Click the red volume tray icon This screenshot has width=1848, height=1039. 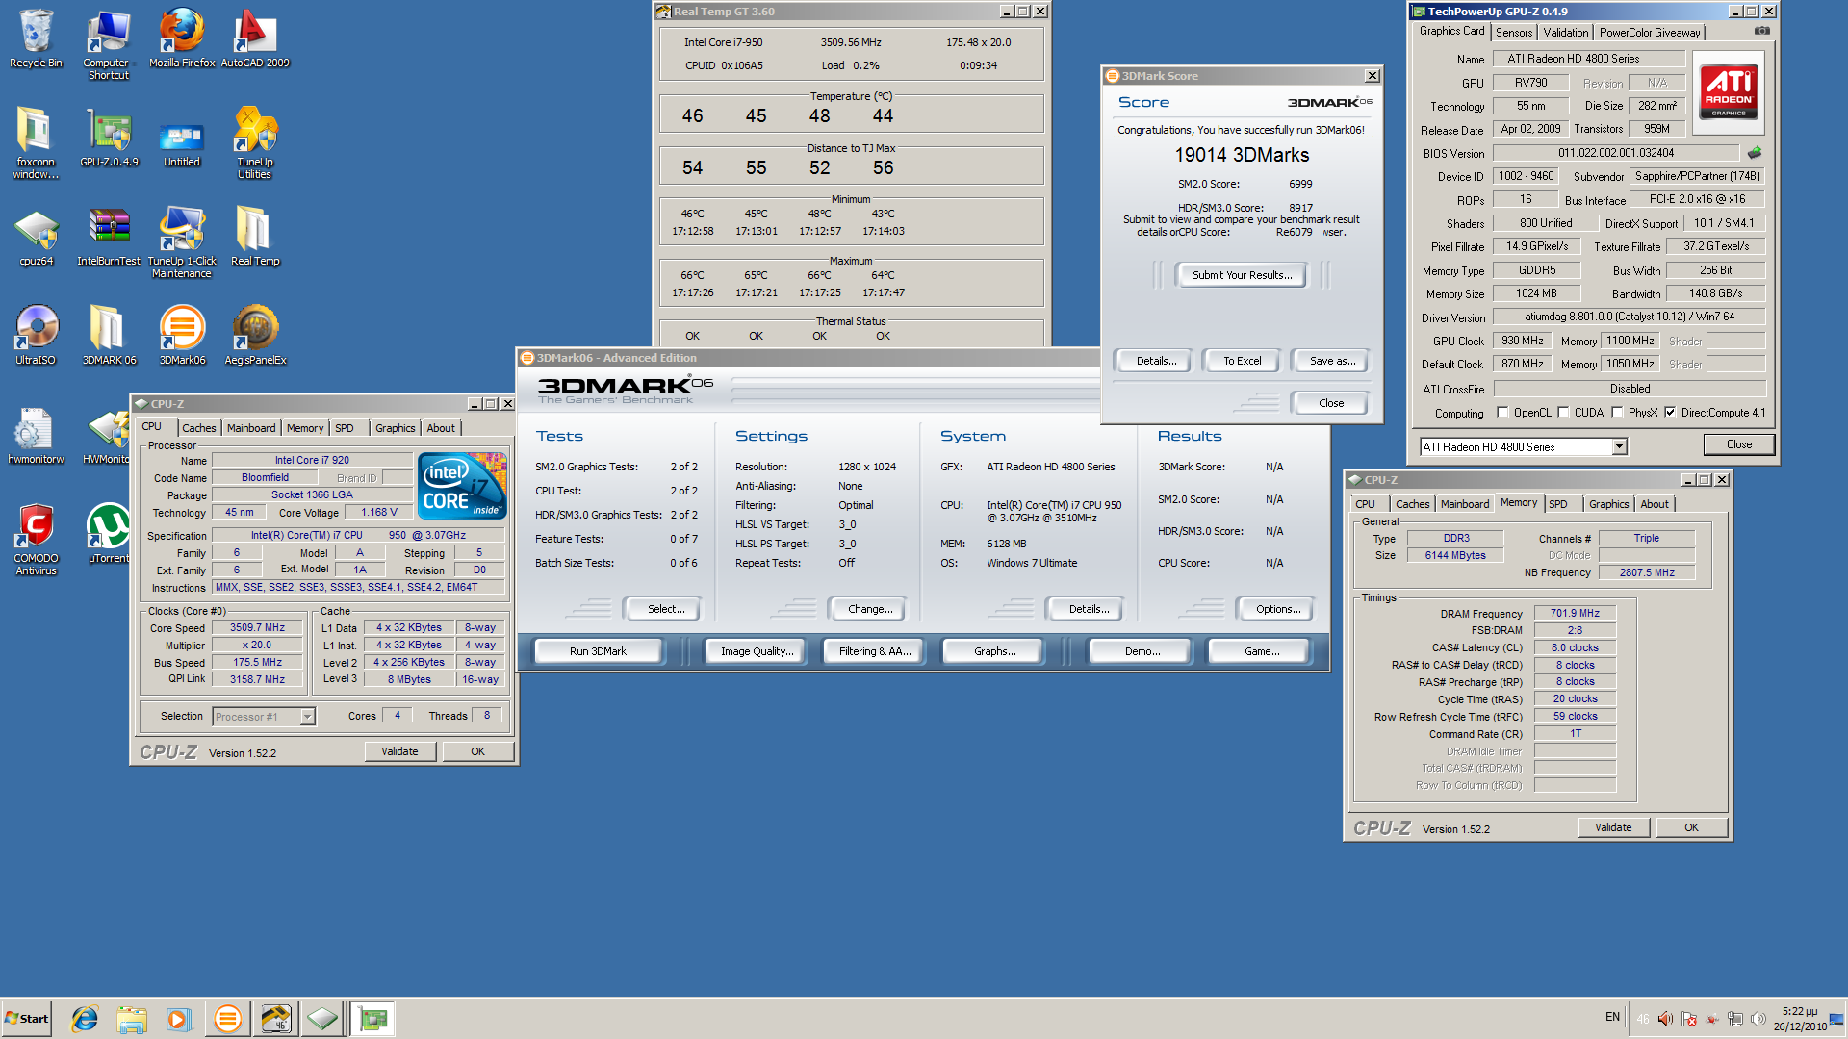[1665, 1019]
